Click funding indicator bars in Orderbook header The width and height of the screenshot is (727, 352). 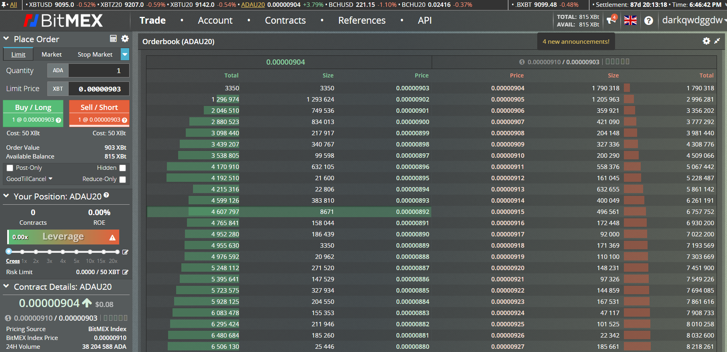617,61
